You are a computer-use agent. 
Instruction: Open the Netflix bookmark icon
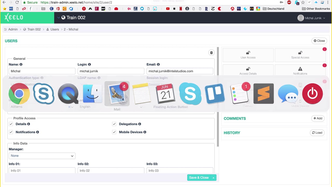point(181,9)
